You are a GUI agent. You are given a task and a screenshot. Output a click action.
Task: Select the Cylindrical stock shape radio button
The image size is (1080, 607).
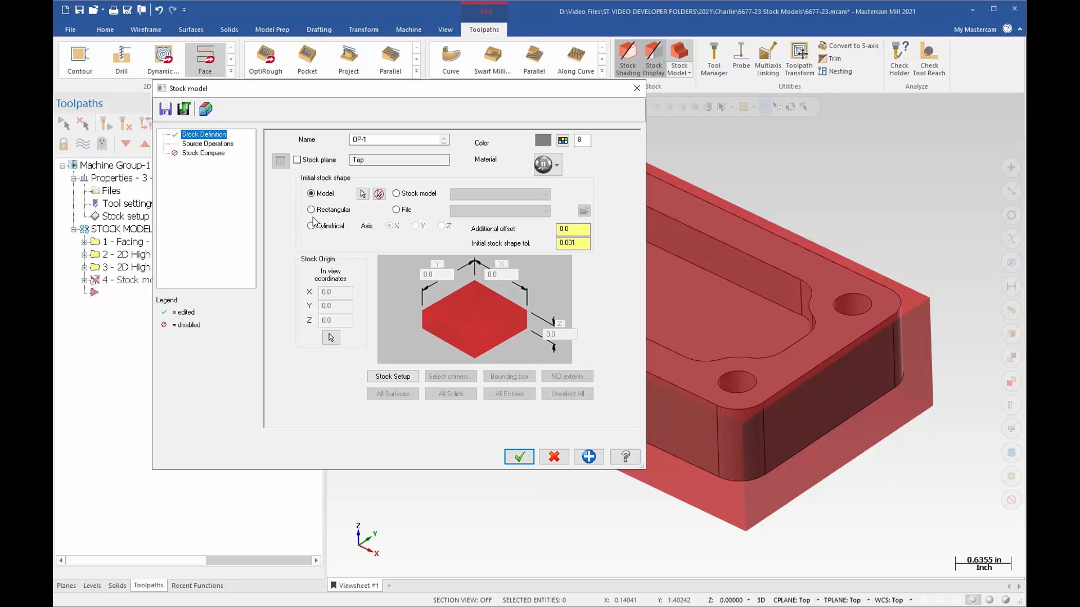[x=311, y=225]
